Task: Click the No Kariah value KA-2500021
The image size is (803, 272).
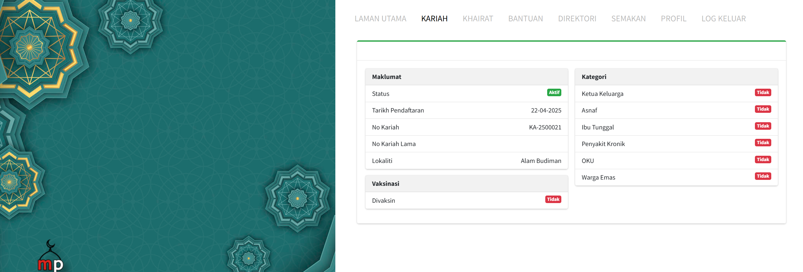Action: pyautogui.click(x=545, y=128)
